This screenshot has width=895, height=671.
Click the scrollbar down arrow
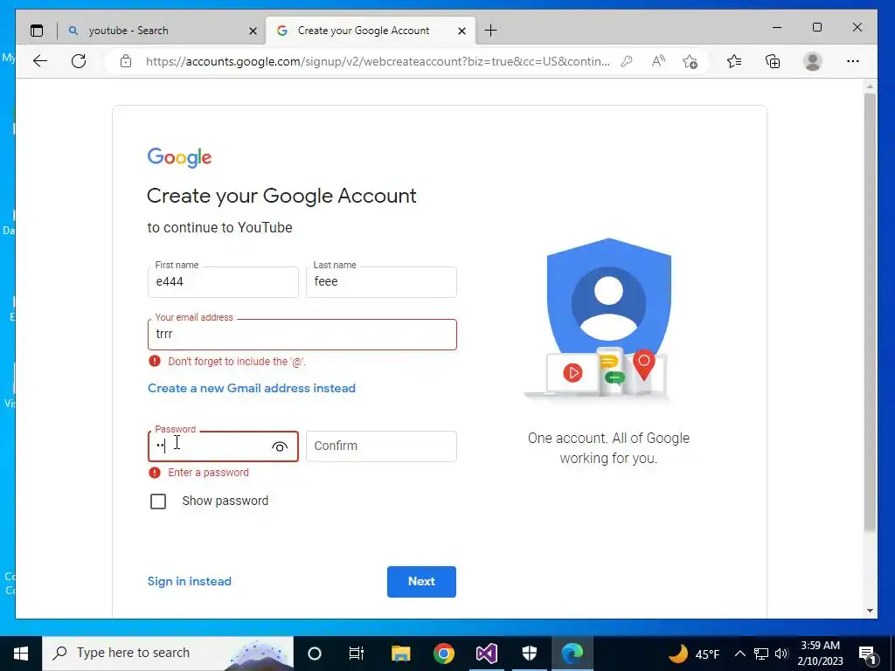(x=870, y=611)
